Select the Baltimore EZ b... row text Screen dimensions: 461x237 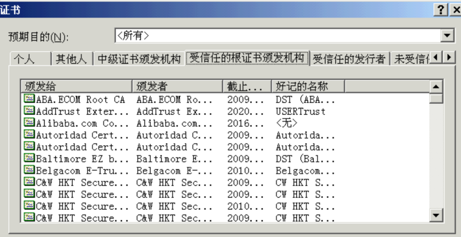[x=82, y=159]
